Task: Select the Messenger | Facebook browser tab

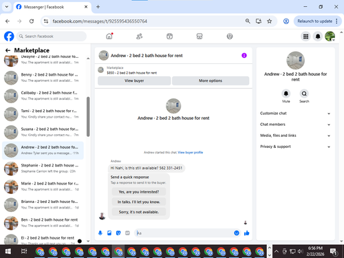Action: 52,7
